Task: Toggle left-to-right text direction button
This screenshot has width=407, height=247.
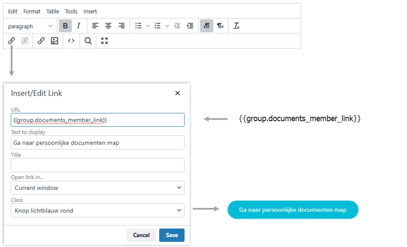Action: click(207, 26)
